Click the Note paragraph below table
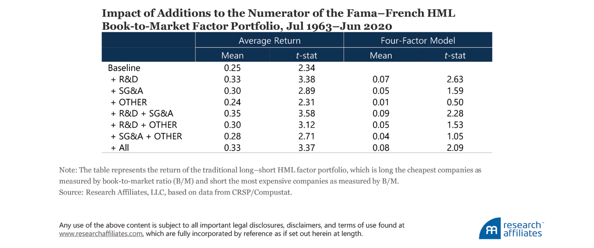594x248 pixels. [x=270, y=176]
